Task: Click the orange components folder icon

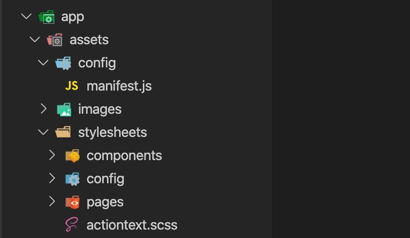Action: [72, 156]
